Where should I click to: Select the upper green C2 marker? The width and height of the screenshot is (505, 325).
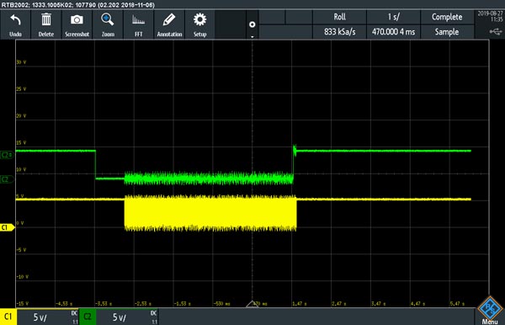[7, 155]
